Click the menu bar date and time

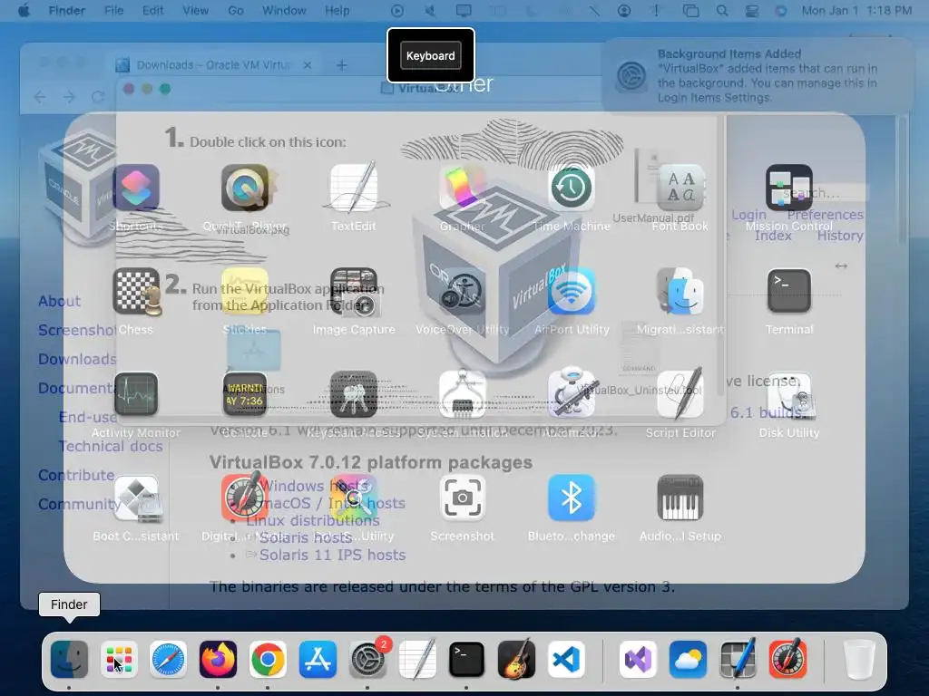click(856, 11)
